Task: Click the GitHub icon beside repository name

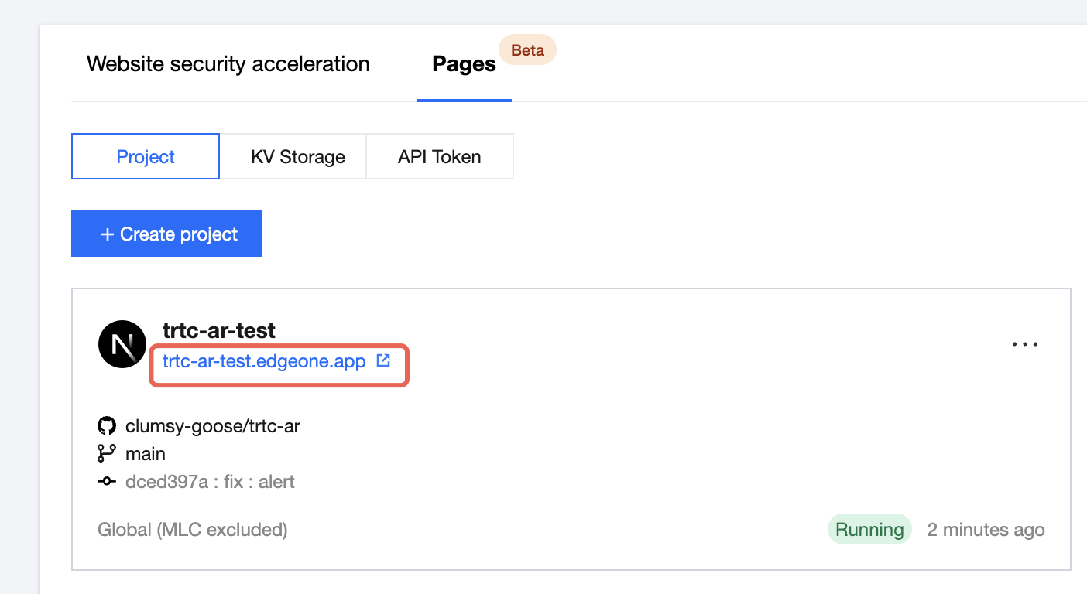Action: [x=107, y=425]
